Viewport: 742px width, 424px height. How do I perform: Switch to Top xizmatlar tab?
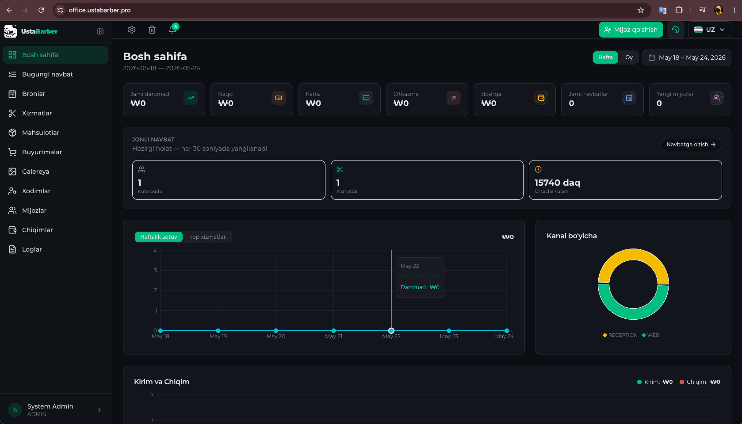(207, 237)
